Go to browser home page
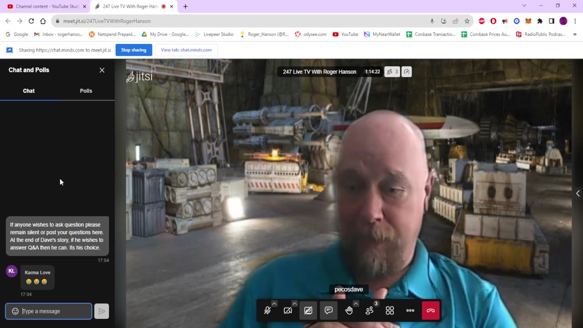Screen dimensions: 583x328 pyautogui.click(x=43, y=21)
